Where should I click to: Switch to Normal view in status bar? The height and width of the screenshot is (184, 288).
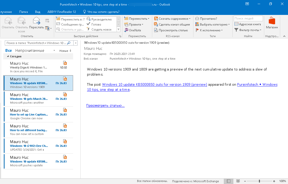229,181
